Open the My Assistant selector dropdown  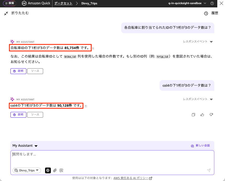[25, 146]
